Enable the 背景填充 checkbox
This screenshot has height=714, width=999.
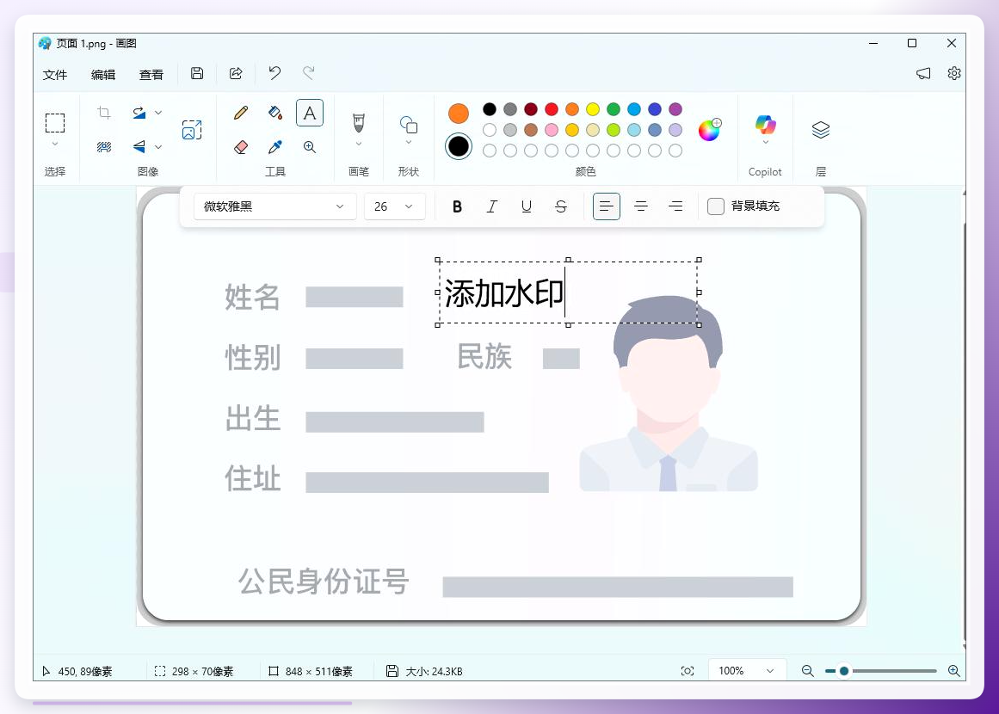(x=716, y=206)
